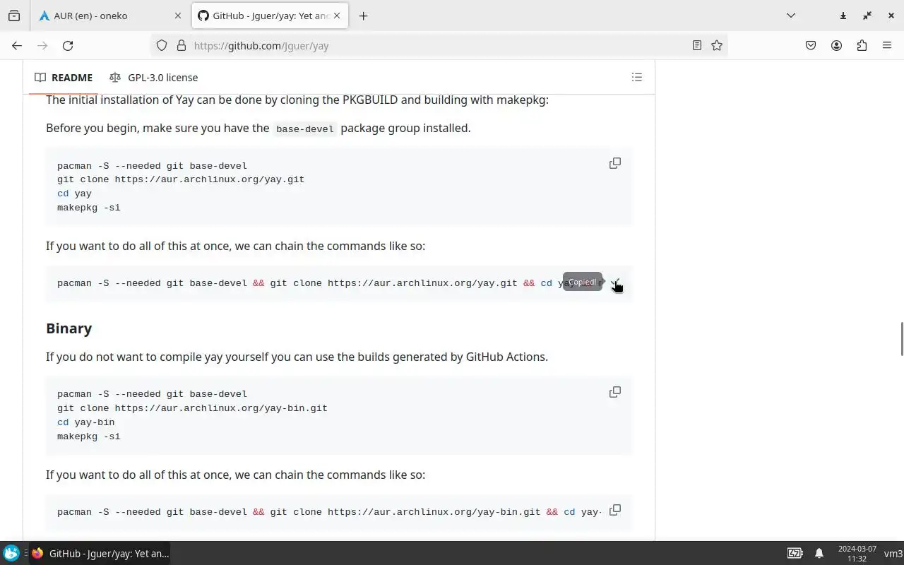Open the notifications bell in tray
904x565 pixels.
(x=819, y=554)
